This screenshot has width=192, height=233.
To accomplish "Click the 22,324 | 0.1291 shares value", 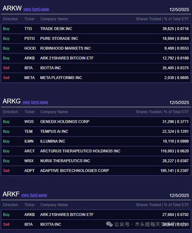I will (x=176, y=132).
